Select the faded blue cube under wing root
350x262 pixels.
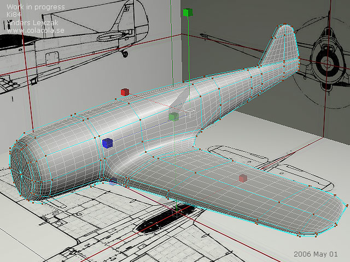click(113, 181)
